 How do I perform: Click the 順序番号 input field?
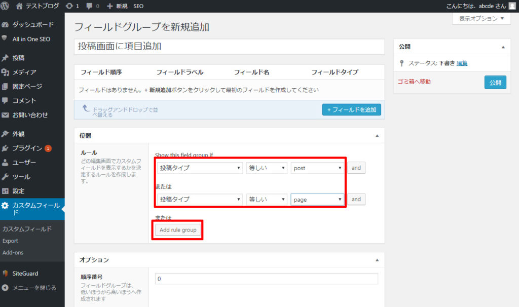tap(266, 279)
